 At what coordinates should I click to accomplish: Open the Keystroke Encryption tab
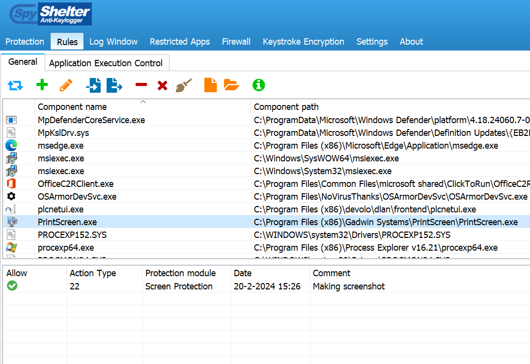(x=303, y=42)
